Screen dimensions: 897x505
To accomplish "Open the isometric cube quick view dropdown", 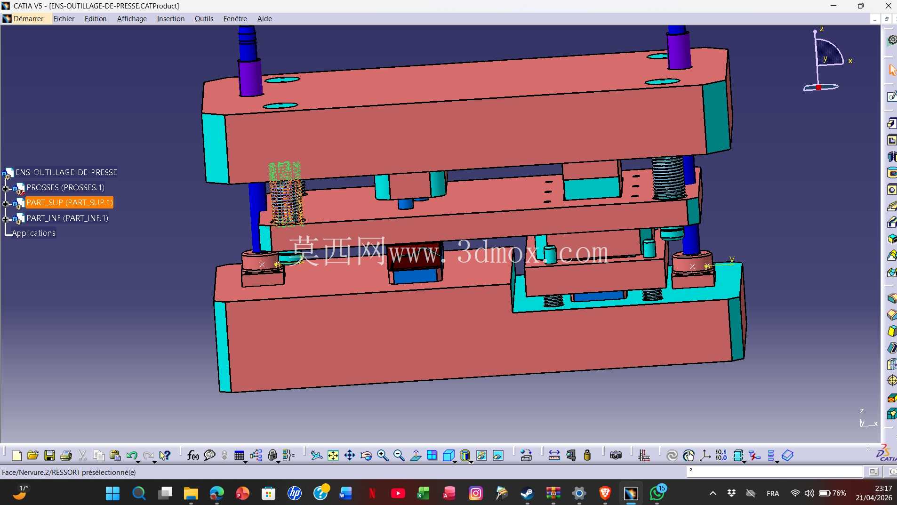I will pyautogui.click(x=455, y=462).
